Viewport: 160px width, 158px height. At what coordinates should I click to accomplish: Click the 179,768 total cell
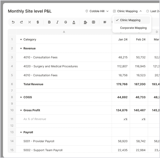click(121, 84)
